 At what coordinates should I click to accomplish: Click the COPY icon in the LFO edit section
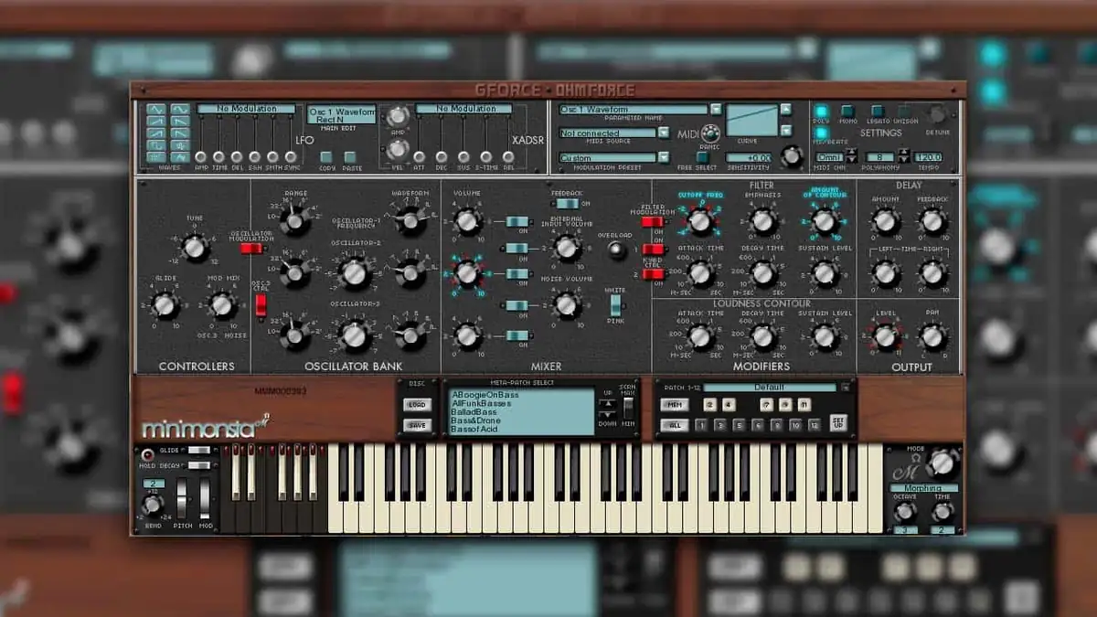point(327,158)
